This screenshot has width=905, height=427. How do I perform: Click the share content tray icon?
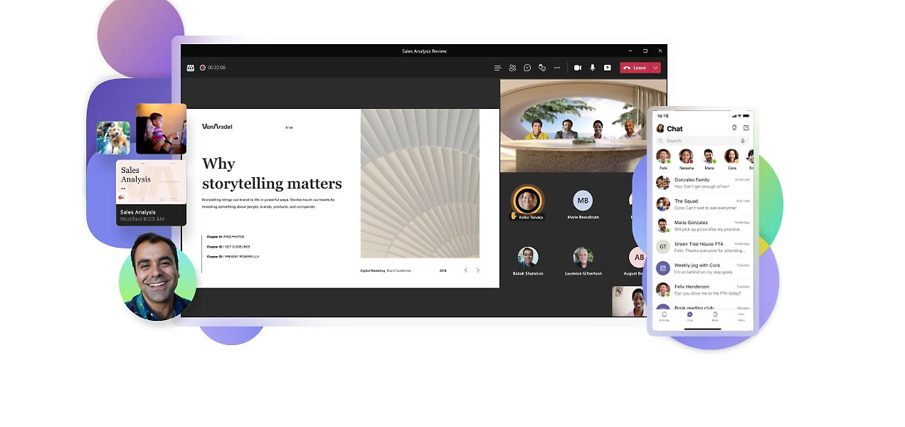[x=607, y=68]
